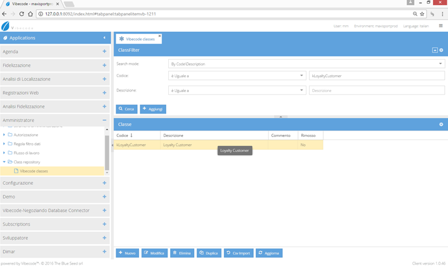
Task: Click the Csv Import button
Action: click(238, 252)
